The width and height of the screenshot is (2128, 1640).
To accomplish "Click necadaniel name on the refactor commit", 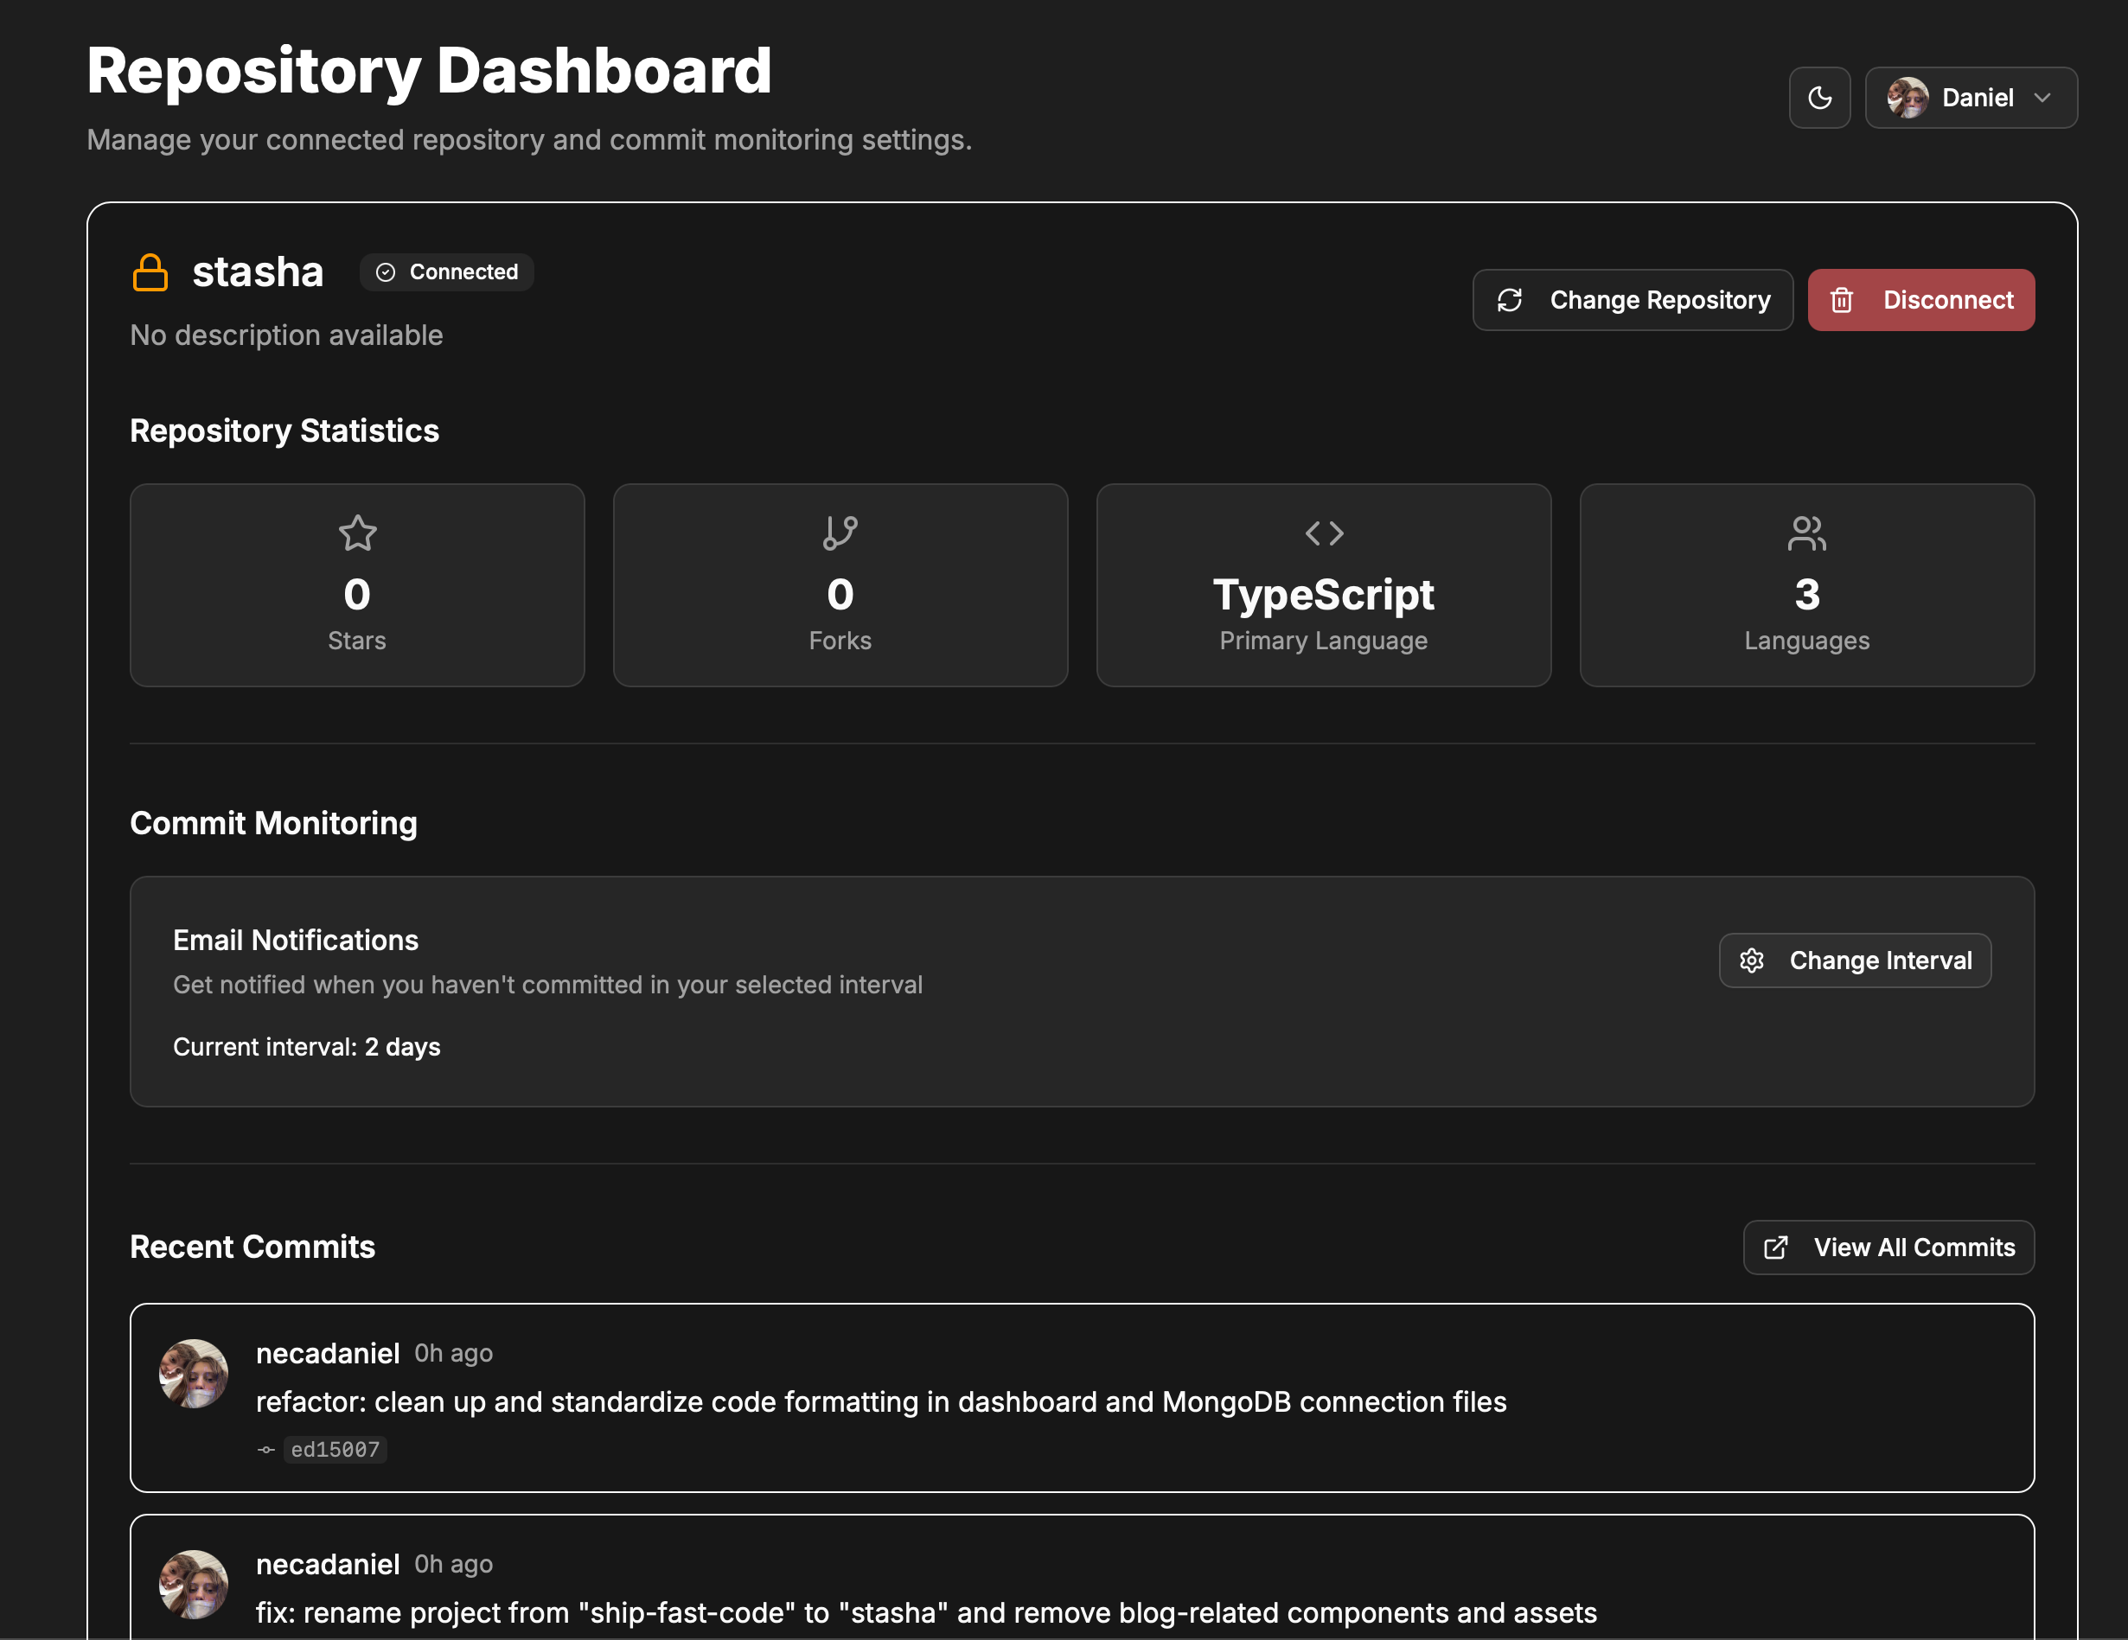I will tap(328, 1354).
